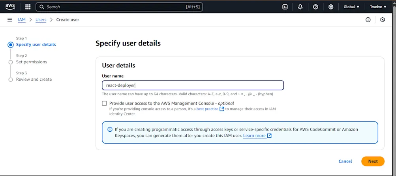Image resolution: width=396 pixels, height=176 pixels.
Task: Click the Review and create step label
Action: (x=34, y=79)
